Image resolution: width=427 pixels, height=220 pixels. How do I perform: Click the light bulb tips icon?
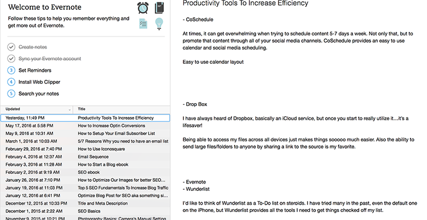coord(159,24)
